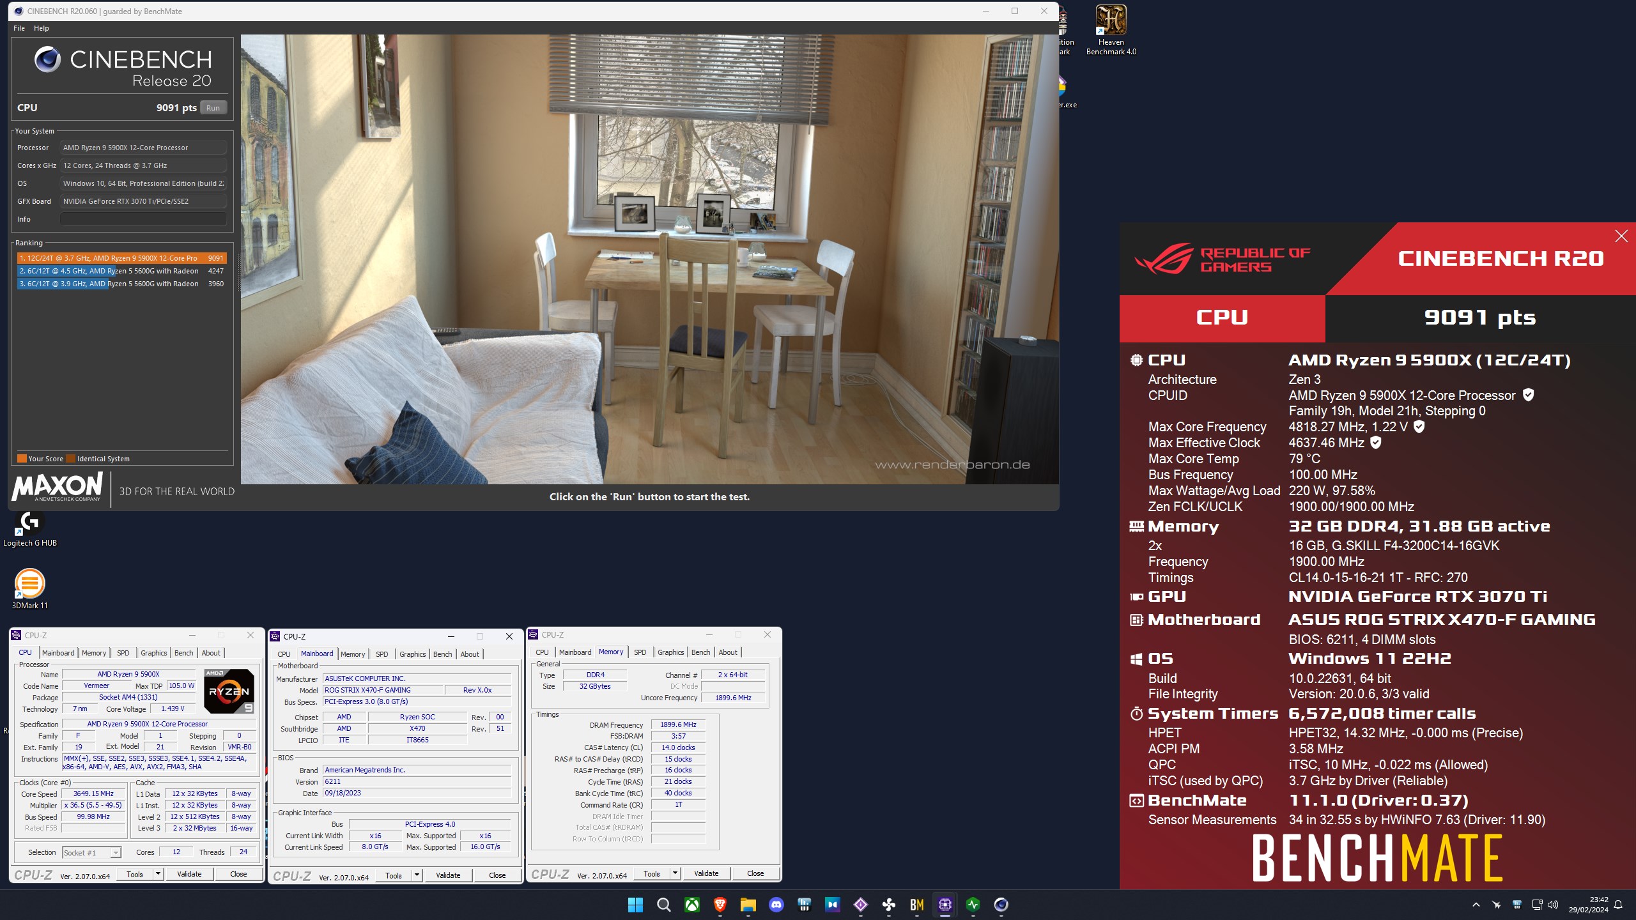Open 3DMark 11 desktop icon
This screenshot has height=920, width=1636.
tap(29, 589)
